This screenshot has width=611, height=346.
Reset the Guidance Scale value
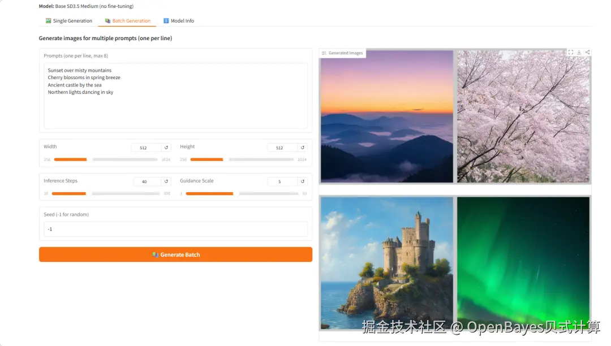click(302, 181)
